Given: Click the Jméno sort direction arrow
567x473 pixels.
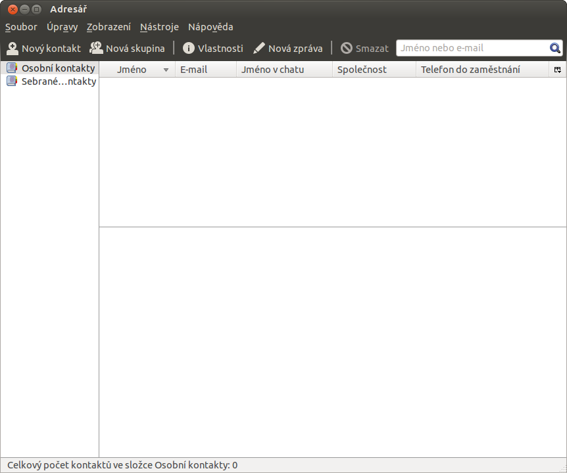Looking at the screenshot, I should click(166, 70).
